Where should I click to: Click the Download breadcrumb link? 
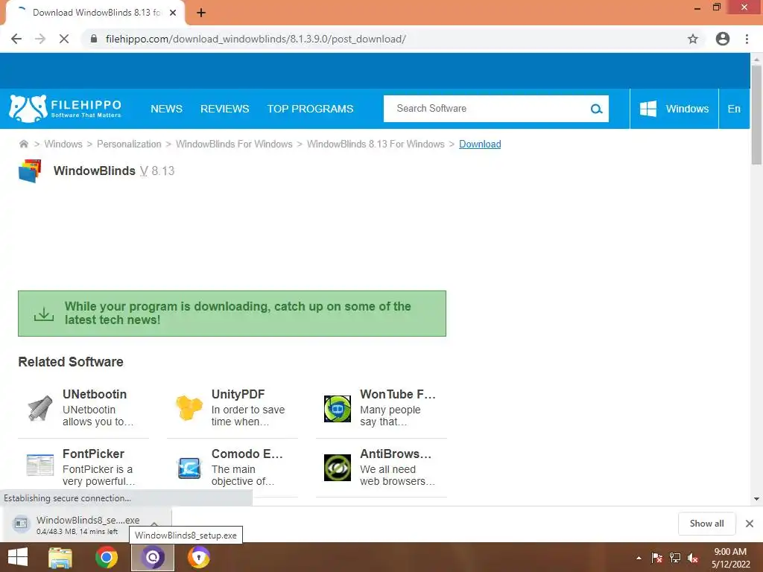coord(480,144)
